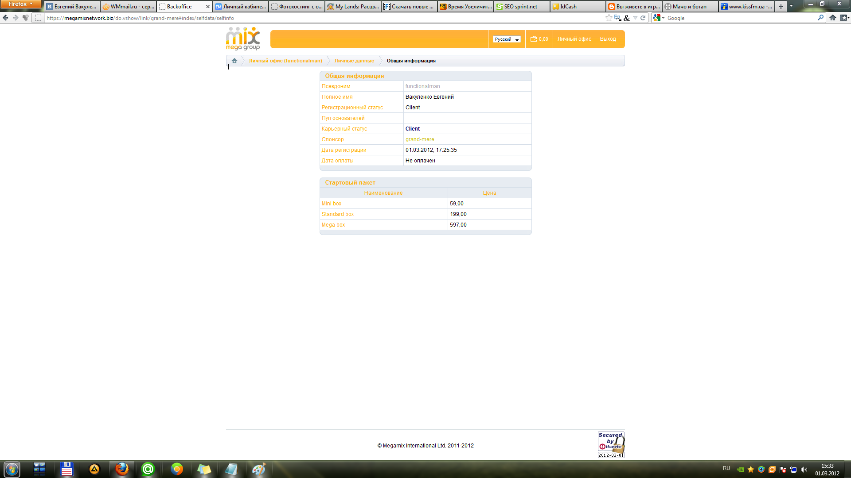Screen dimensions: 851x478
Task: Go back to the previous page
Action: (5, 18)
